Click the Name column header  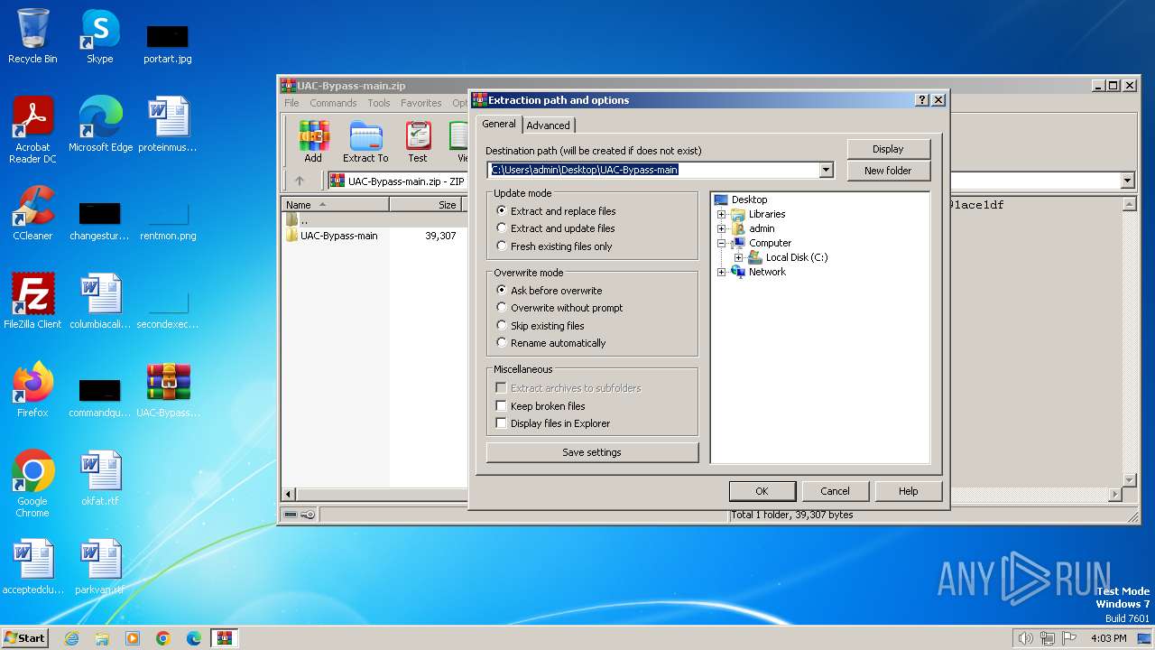coord(336,205)
